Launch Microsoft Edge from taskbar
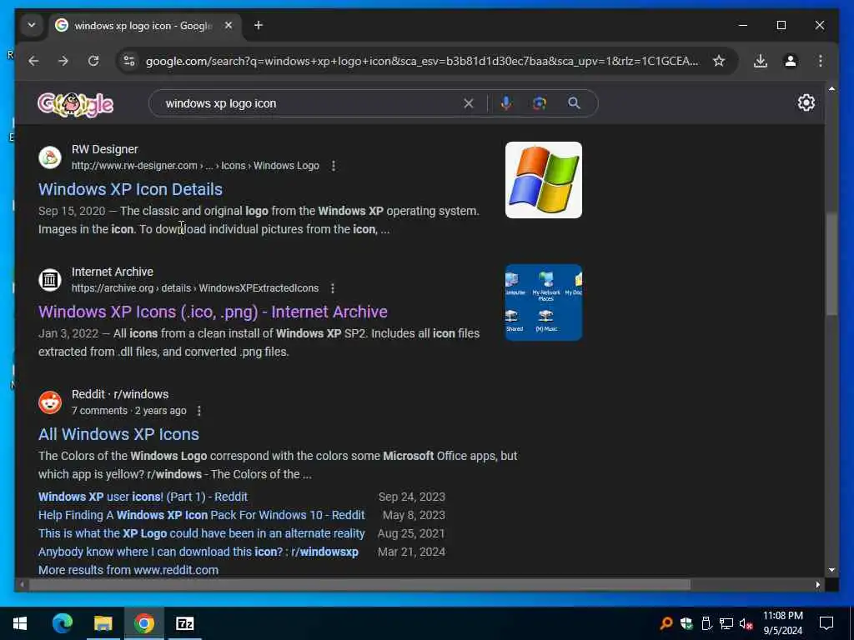The width and height of the screenshot is (854, 640). [62, 623]
